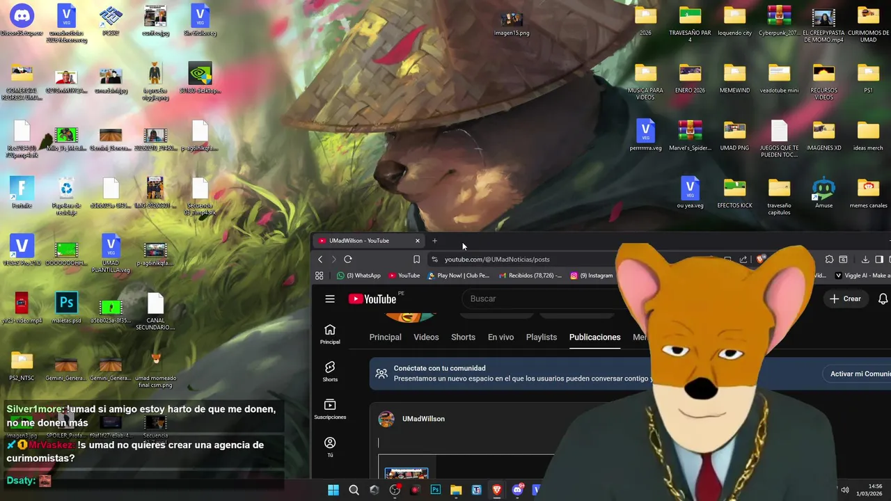
Task: Open Windows taskbar search
Action: click(x=354, y=490)
